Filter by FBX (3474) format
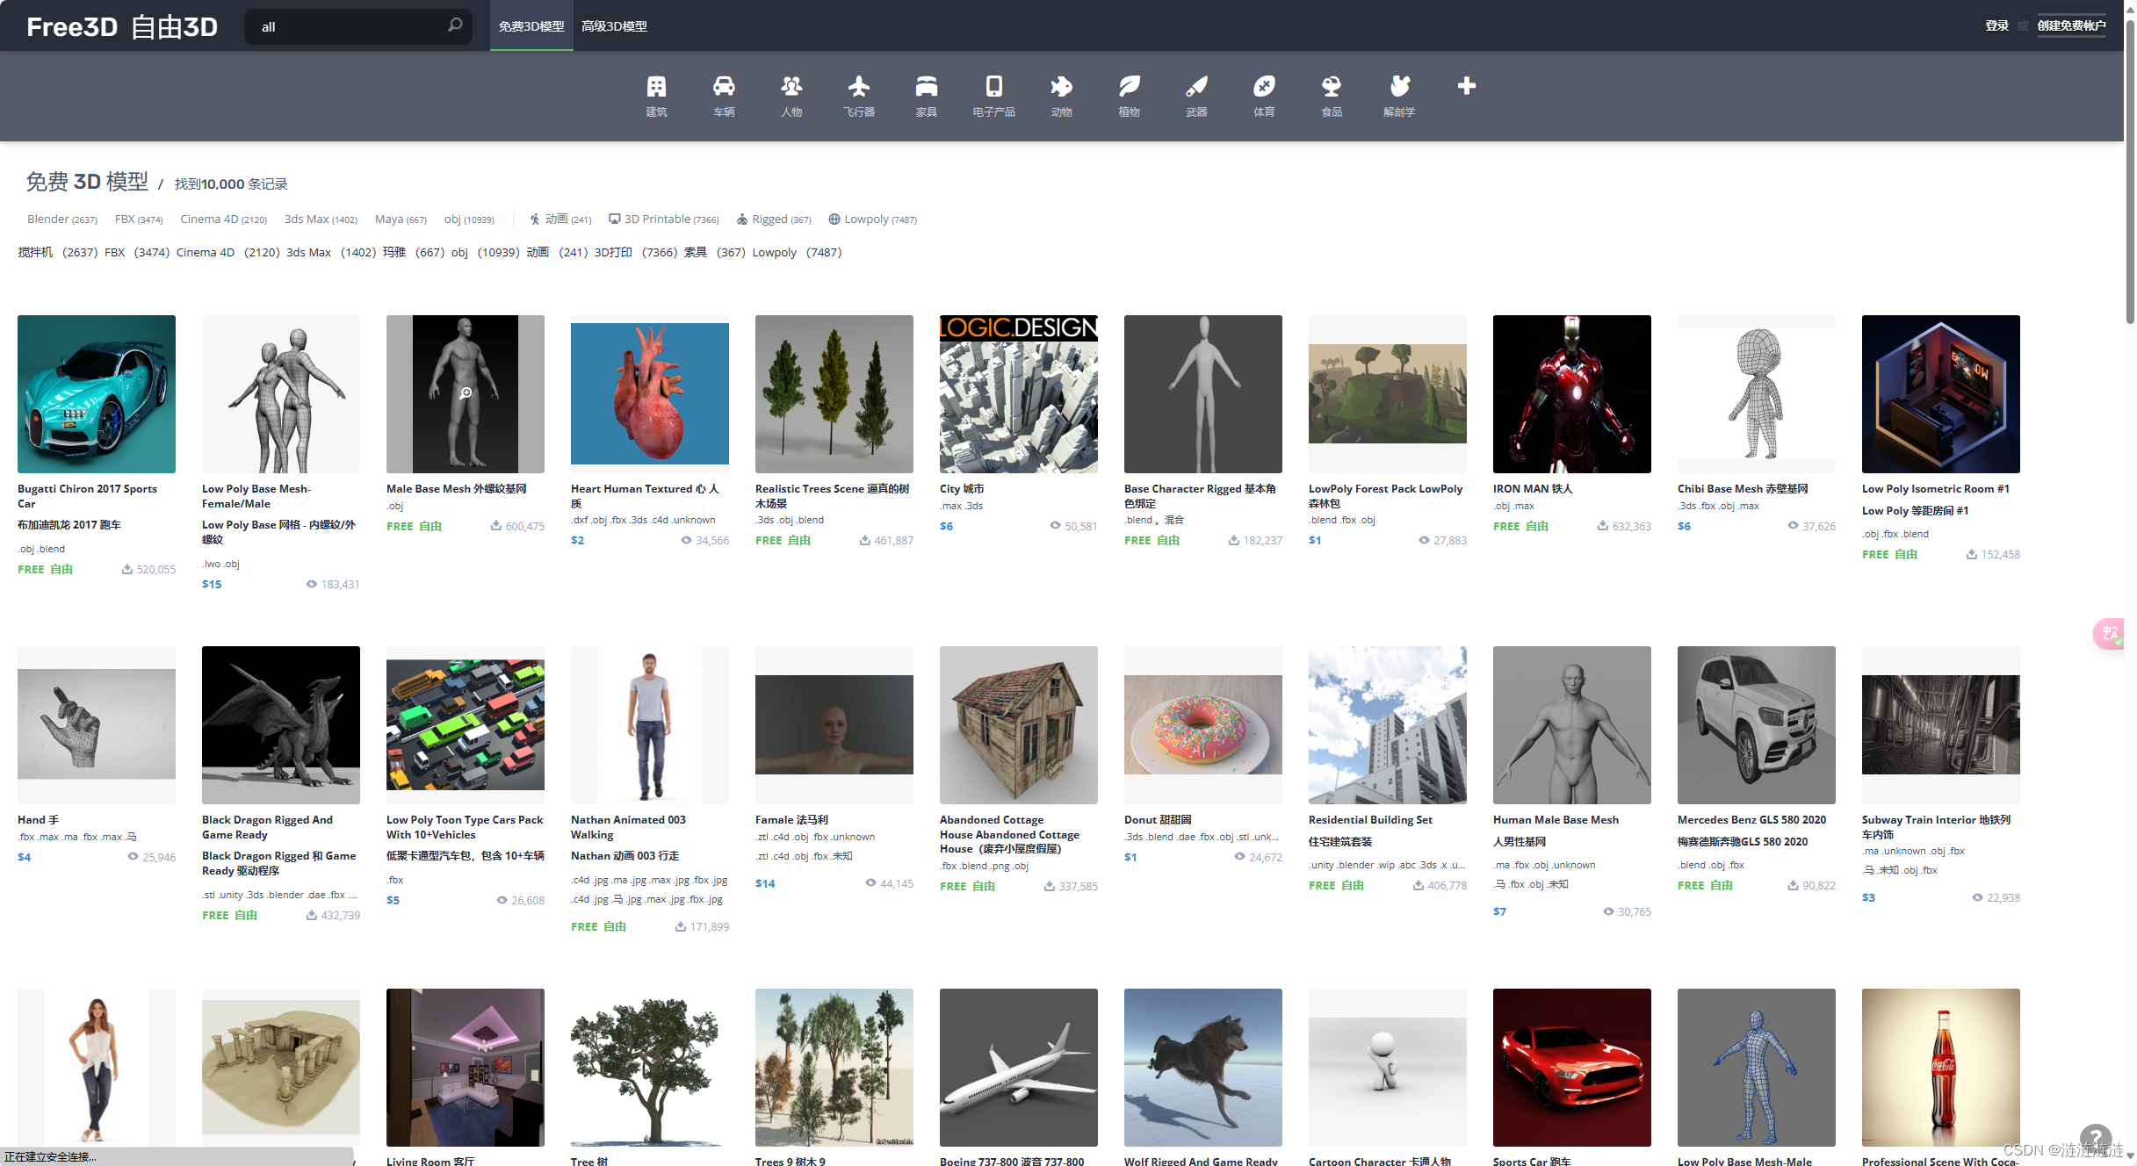Screen dimensions: 2137x1166 coord(139,220)
